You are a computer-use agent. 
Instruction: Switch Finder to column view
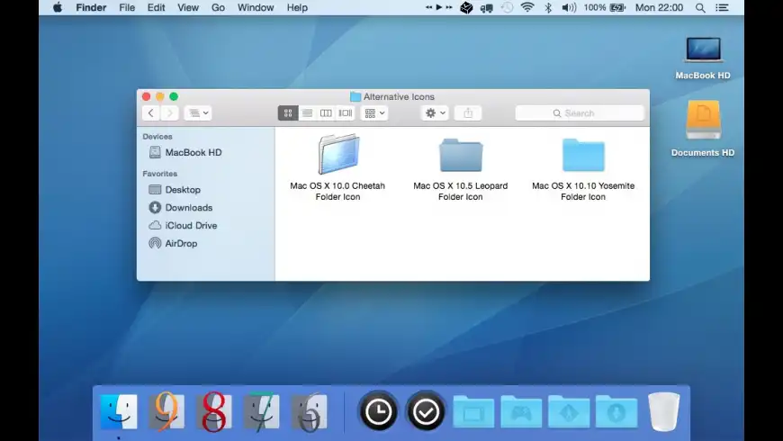(326, 113)
